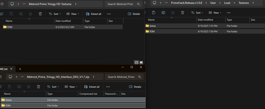Click the paste icon in the HD Textures window
This screenshot has height=109, width=265.
click(x=11, y=14)
